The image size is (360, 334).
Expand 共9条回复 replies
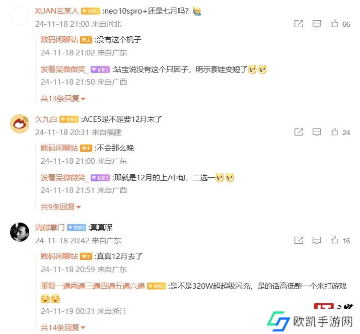tap(60, 207)
